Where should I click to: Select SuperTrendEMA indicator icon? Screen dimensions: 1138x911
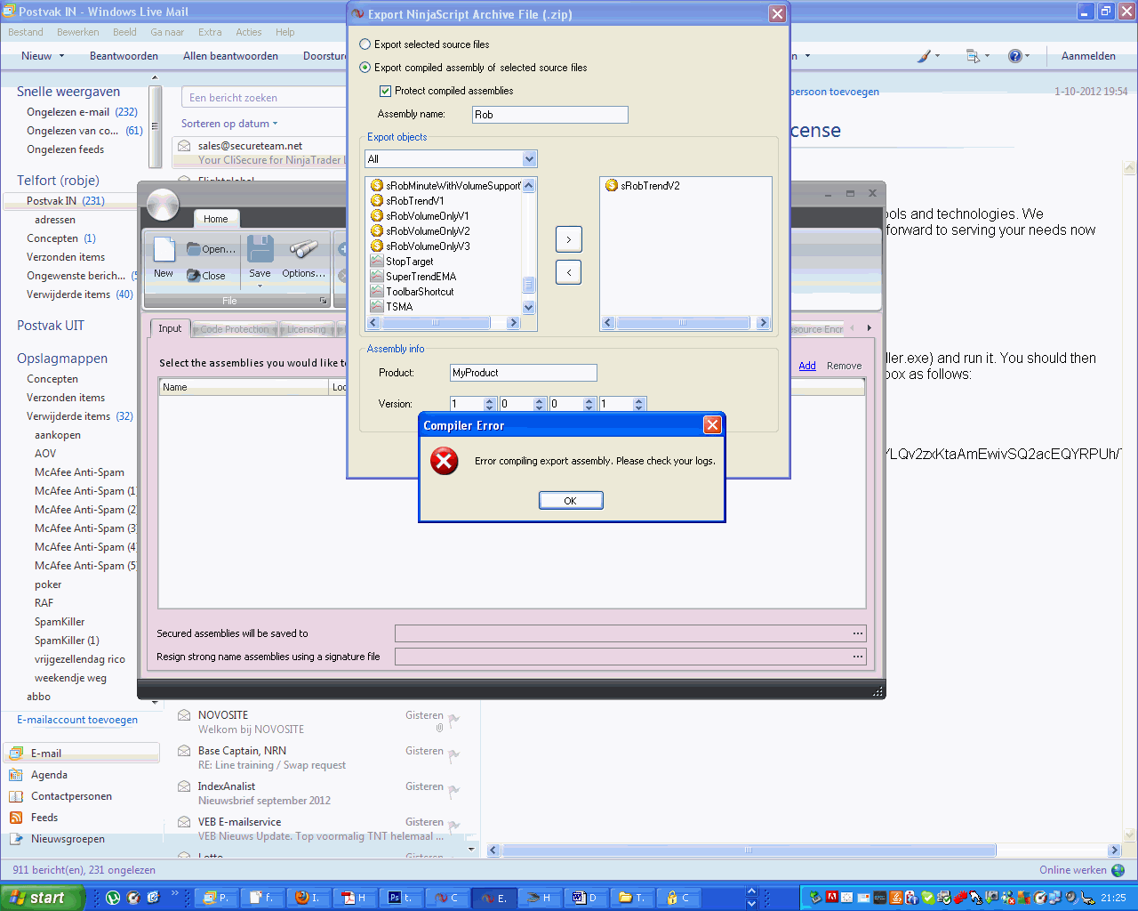[x=377, y=277]
